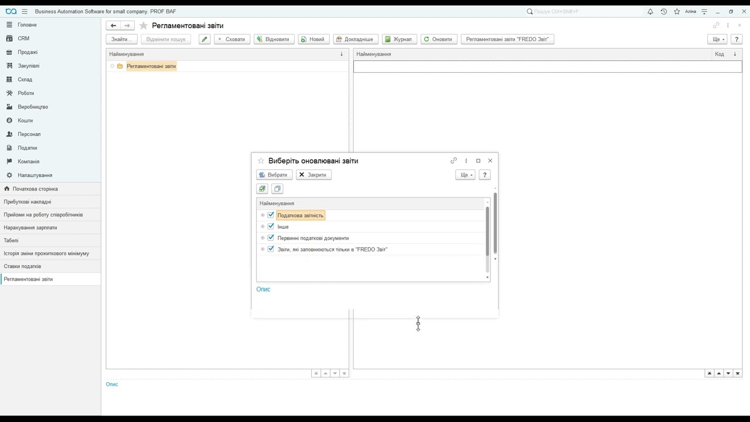This screenshot has width=750, height=422.
Task: Open CRM section in sidebar
Action: coord(23,38)
